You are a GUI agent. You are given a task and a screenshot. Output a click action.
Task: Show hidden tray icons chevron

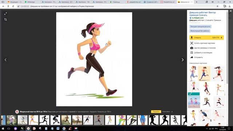tap(207, 128)
